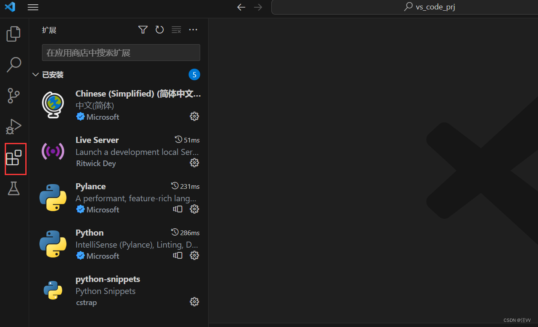Image resolution: width=538 pixels, height=327 pixels.
Task: Click the 中文(简体) description text
Action: [x=95, y=106]
